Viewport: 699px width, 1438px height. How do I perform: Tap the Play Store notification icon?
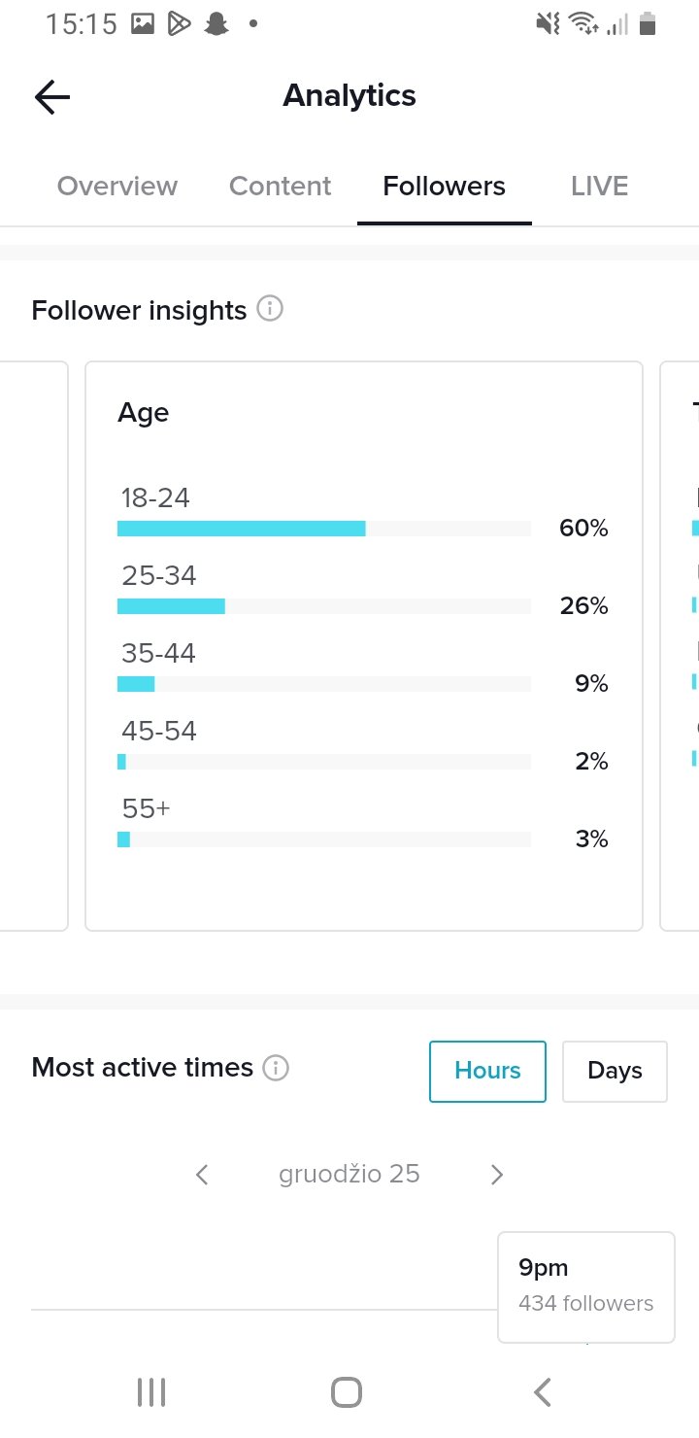pyautogui.click(x=179, y=24)
